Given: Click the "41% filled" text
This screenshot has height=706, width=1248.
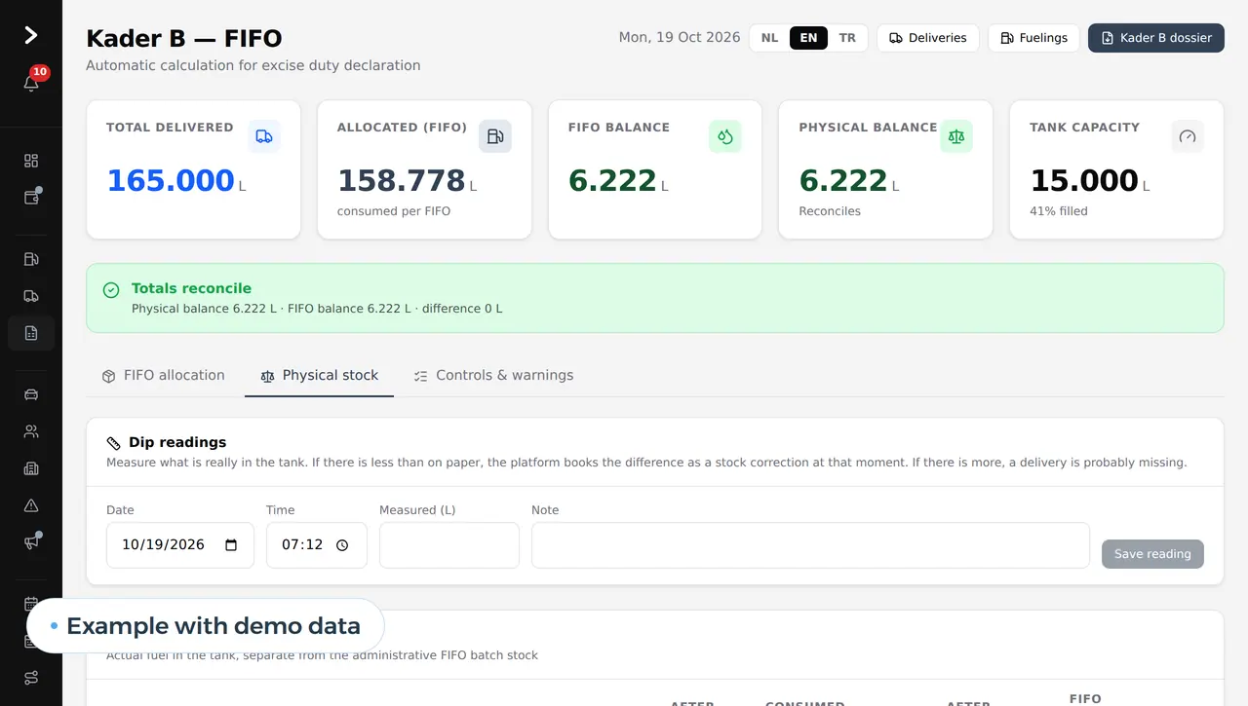Looking at the screenshot, I should (x=1059, y=211).
